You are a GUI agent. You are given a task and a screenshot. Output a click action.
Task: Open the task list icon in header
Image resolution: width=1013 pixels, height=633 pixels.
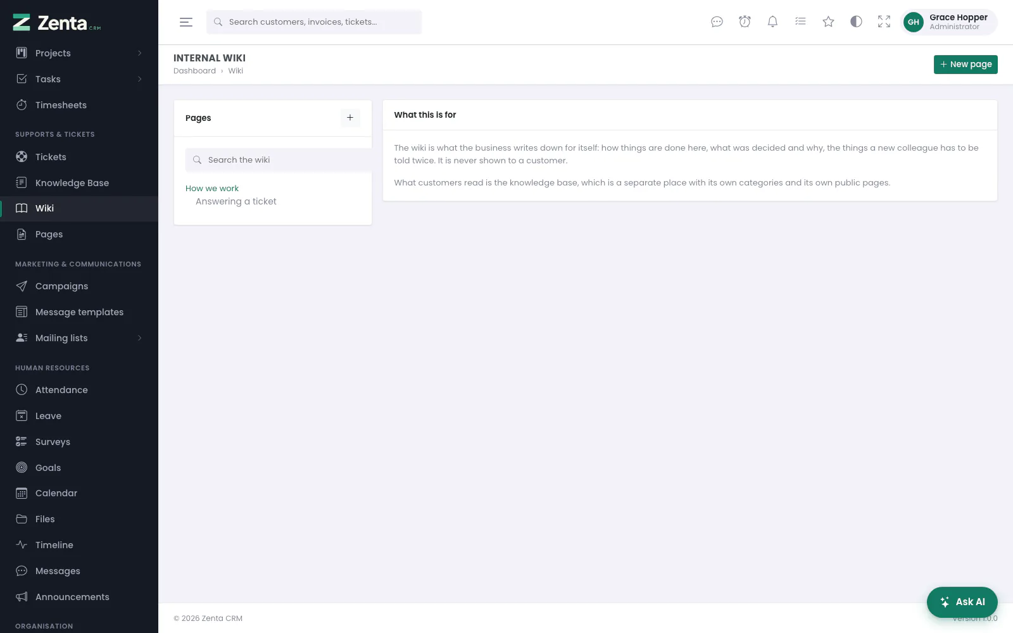800,22
